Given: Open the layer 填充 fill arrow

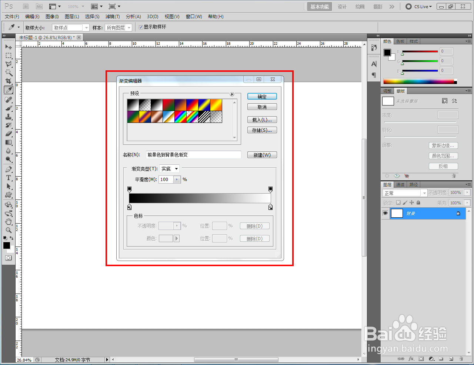Looking at the screenshot, I should pyautogui.click(x=467, y=203).
